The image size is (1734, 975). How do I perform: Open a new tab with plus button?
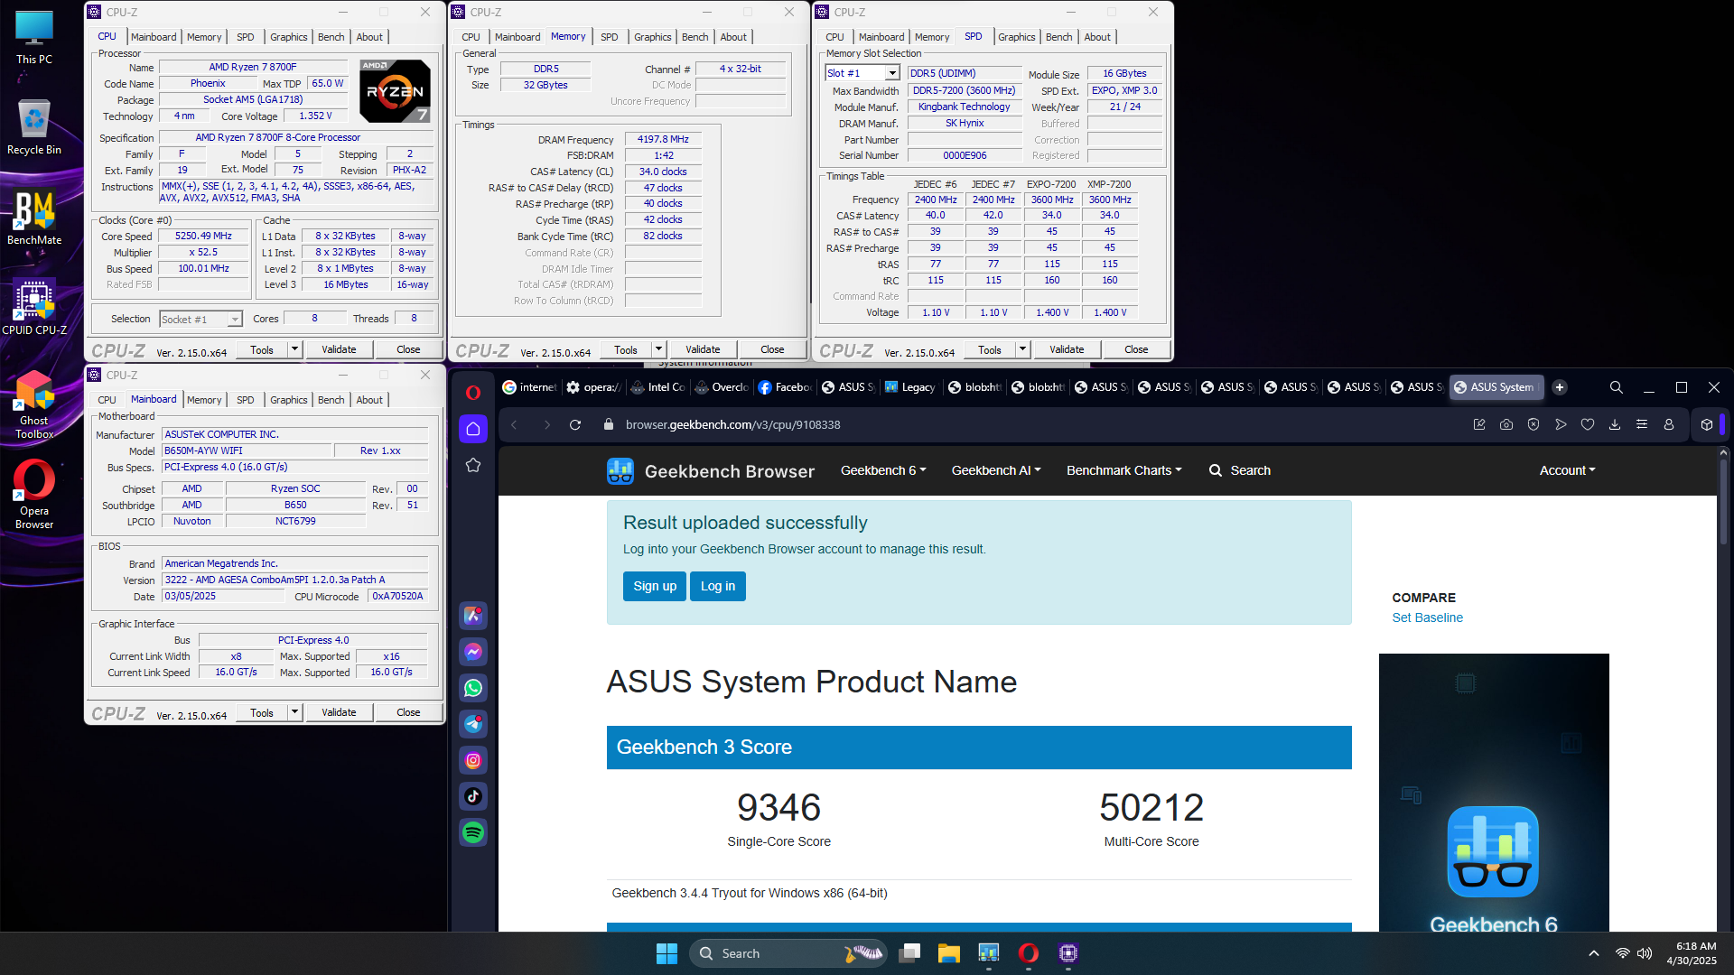coord(1560,387)
